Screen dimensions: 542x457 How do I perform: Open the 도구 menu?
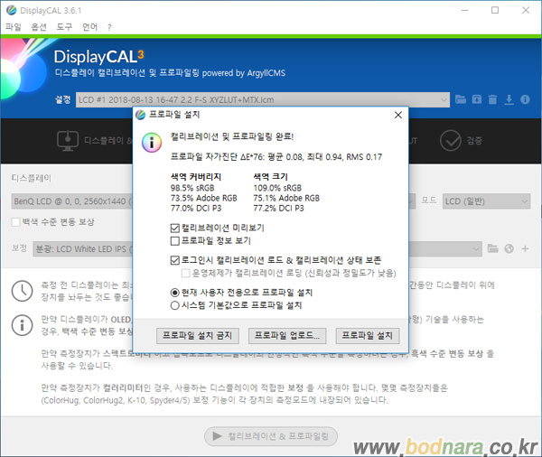[64, 27]
